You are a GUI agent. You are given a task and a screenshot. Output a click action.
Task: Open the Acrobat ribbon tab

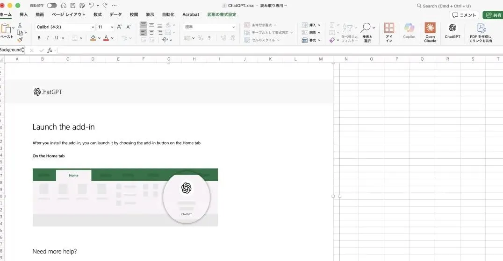tap(191, 14)
